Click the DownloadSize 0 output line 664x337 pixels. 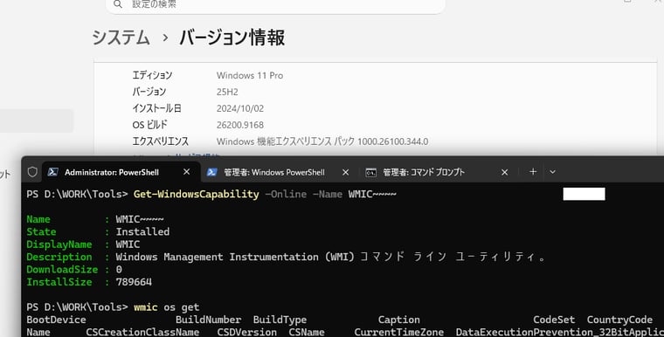[x=74, y=269]
